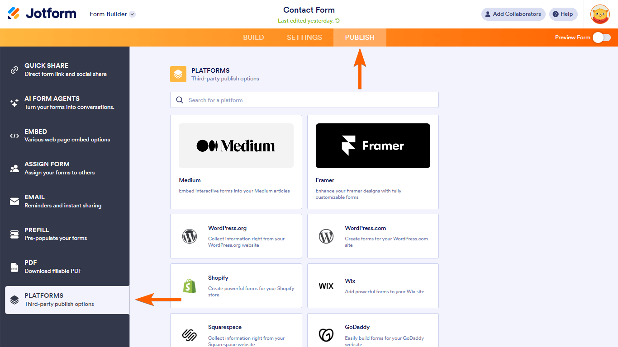
Task: Select the Framer platform thumbnail
Action: (373, 145)
